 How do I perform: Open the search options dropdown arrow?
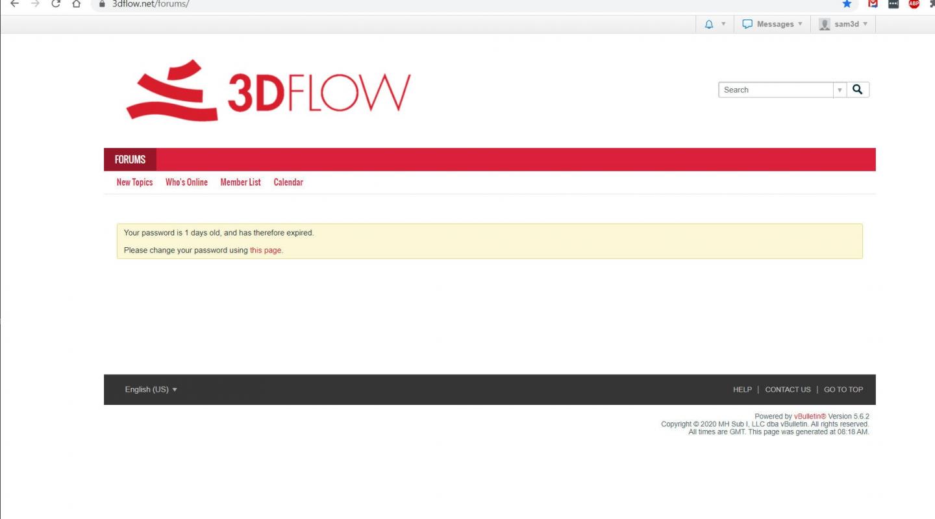(840, 90)
